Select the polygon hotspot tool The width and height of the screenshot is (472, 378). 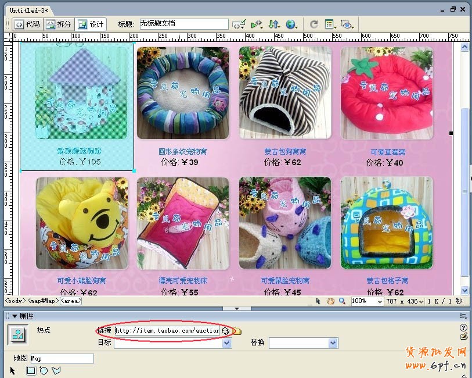point(56,370)
